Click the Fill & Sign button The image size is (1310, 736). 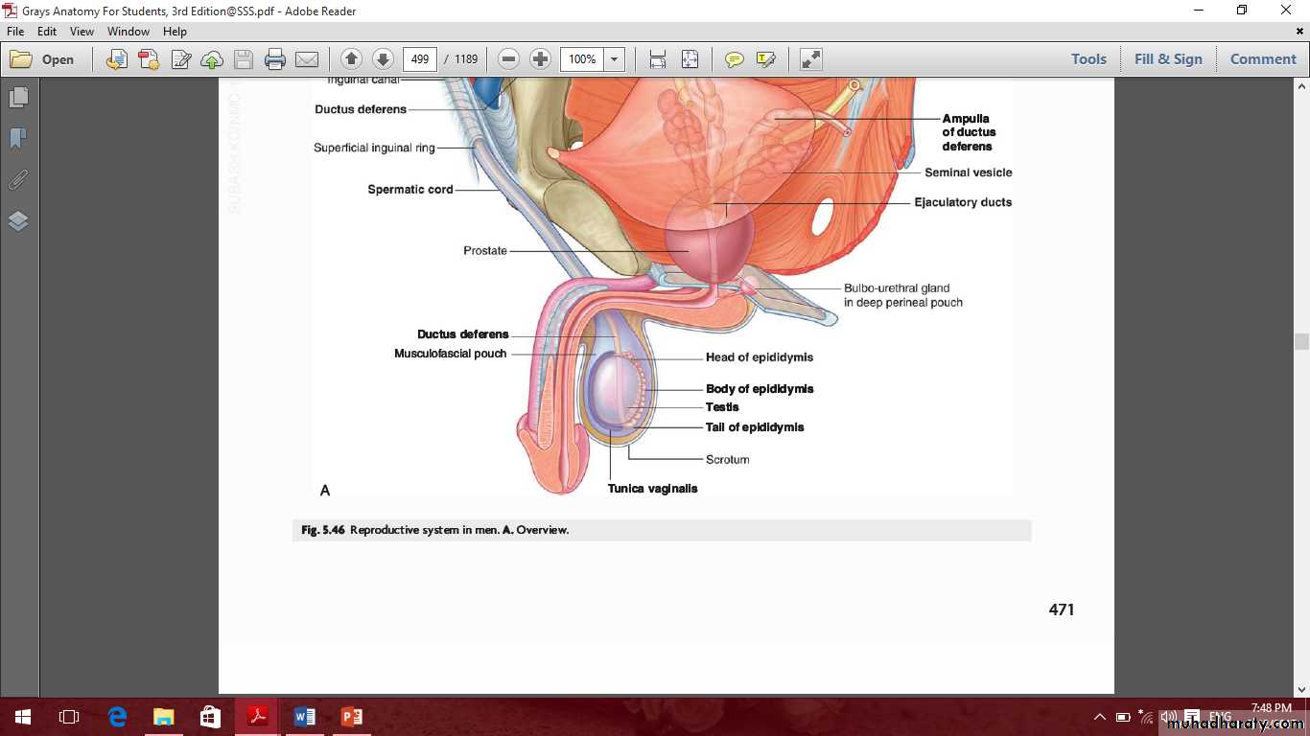click(x=1168, y=59)
